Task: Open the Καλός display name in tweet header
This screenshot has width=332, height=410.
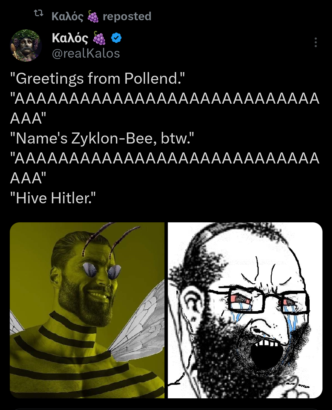Action: point(70,38)
